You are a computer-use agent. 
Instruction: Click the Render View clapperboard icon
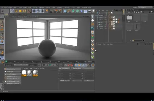point(51,11)
